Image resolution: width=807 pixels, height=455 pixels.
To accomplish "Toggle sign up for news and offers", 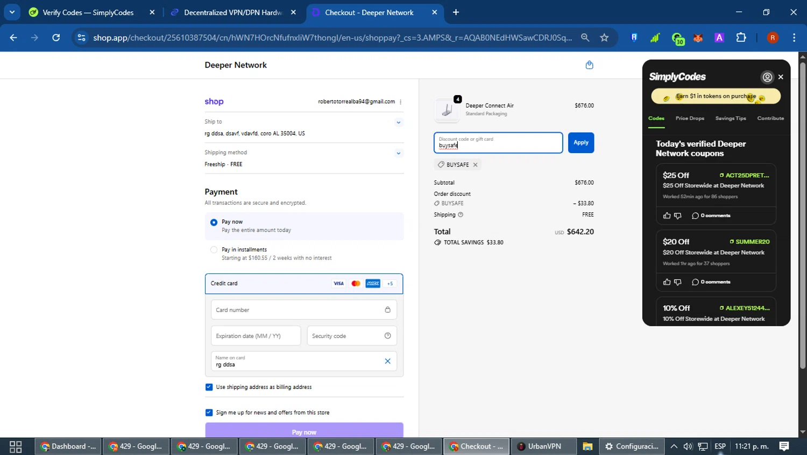I will [209, 413].
